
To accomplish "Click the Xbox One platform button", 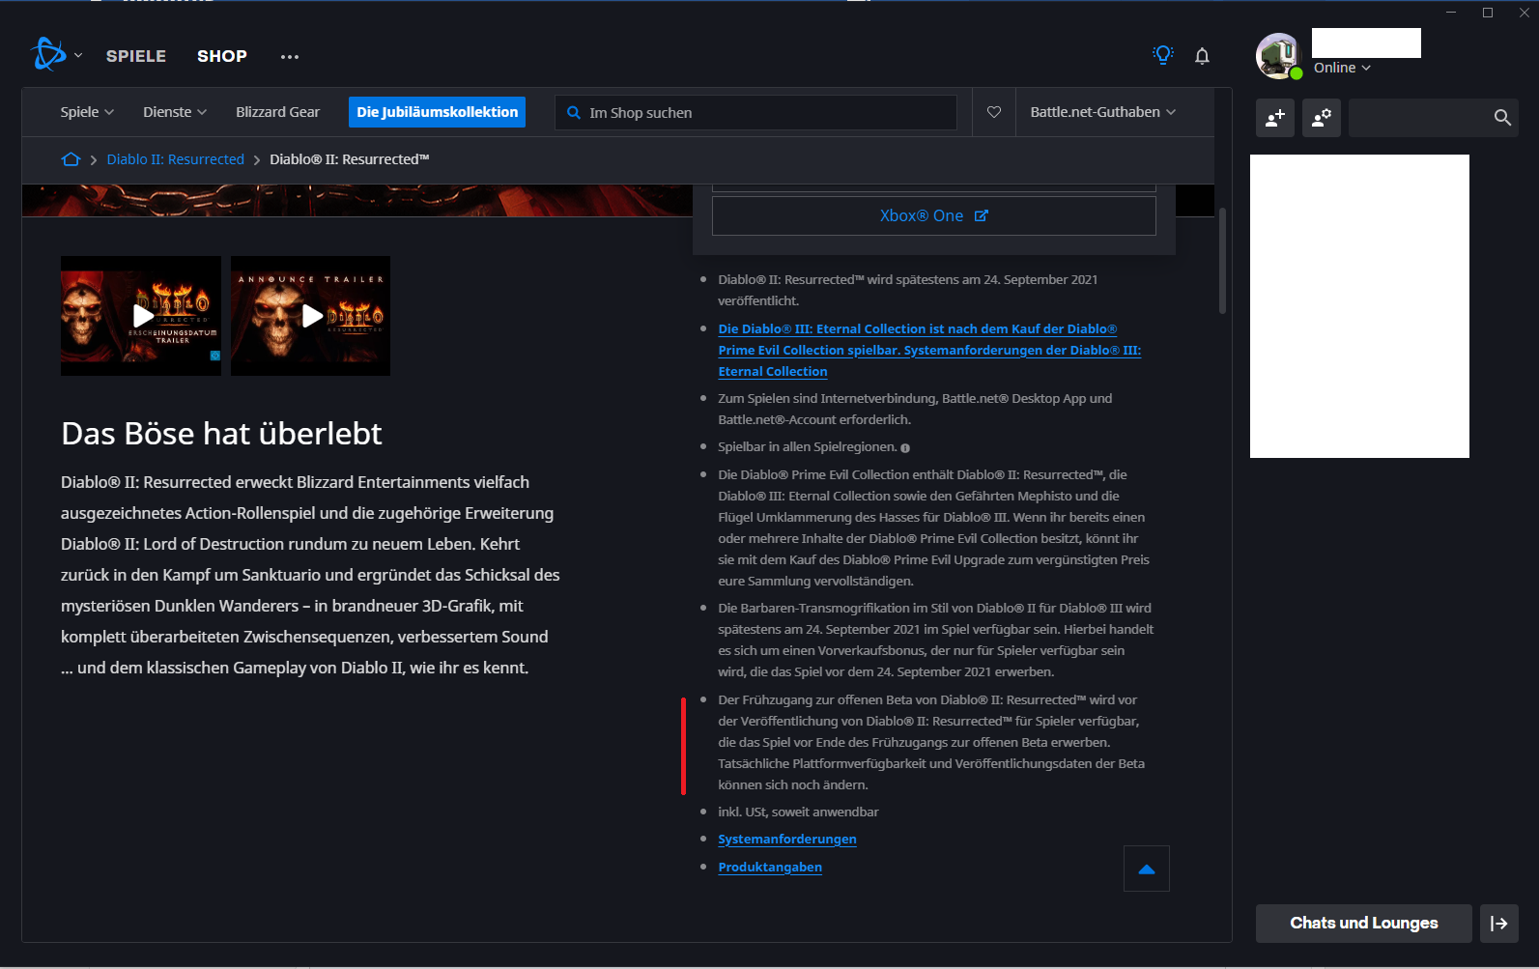I will point(933,215).
